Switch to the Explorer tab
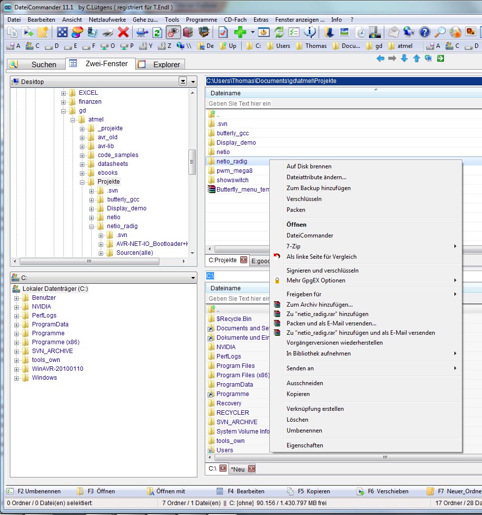Screen dimensions: 482x515 [166, 65]
